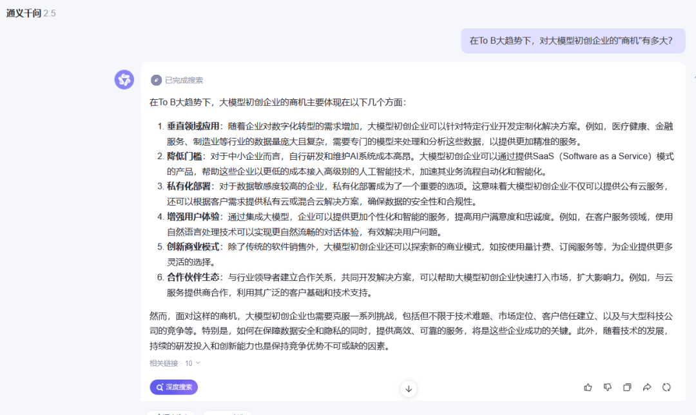Regenerate the answer with the refresh icon

pyautogui.click(x=666, y=387)
